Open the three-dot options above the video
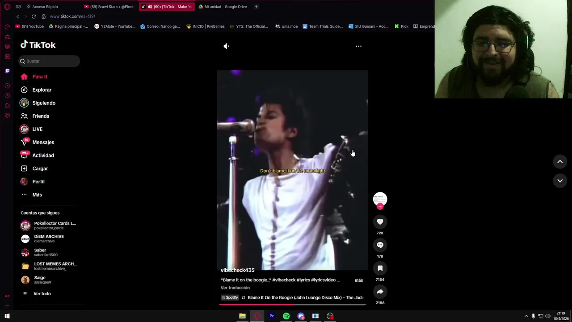 click(x=358, y=46)
